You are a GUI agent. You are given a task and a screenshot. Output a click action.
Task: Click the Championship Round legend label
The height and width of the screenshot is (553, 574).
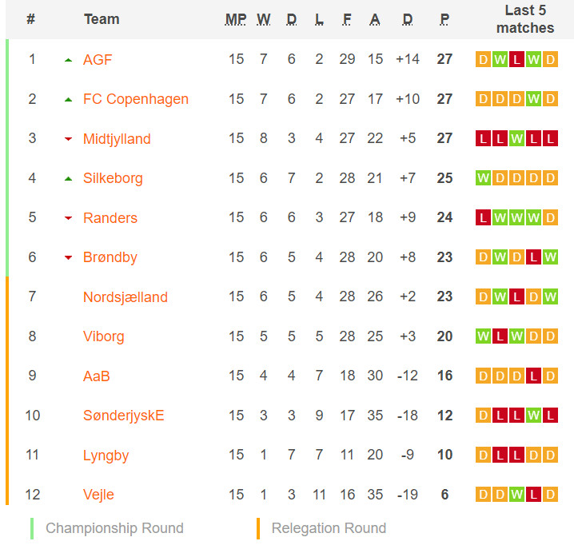[x=114, y=528]
